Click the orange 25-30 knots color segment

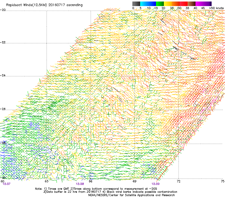(176, 4)
